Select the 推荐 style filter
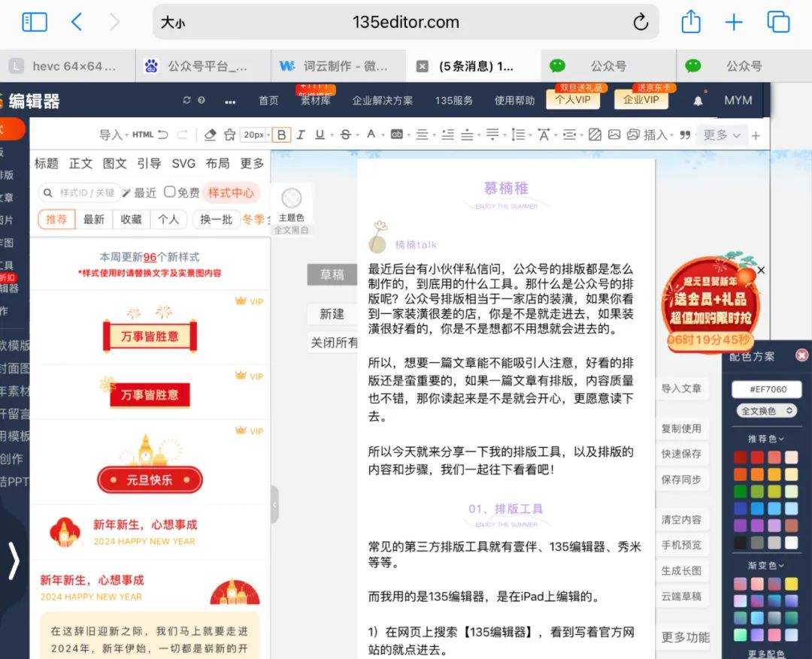Screen dimensions: 812x659 coord(56,219)
